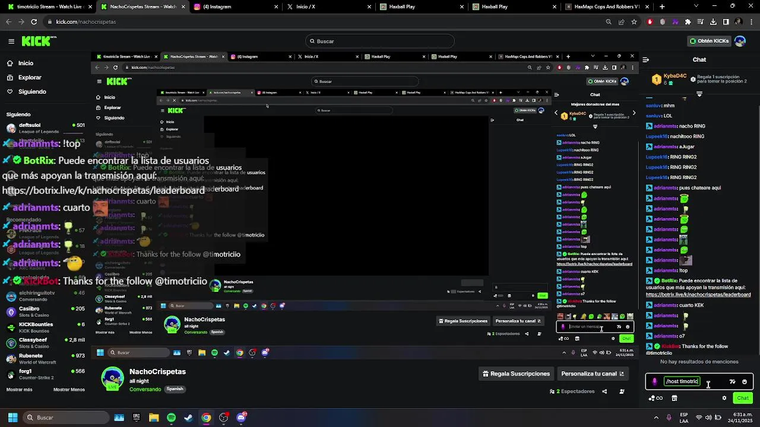Click Regala Suscripciones button
This screenshot has width=760, height=427.
[516, 374]
